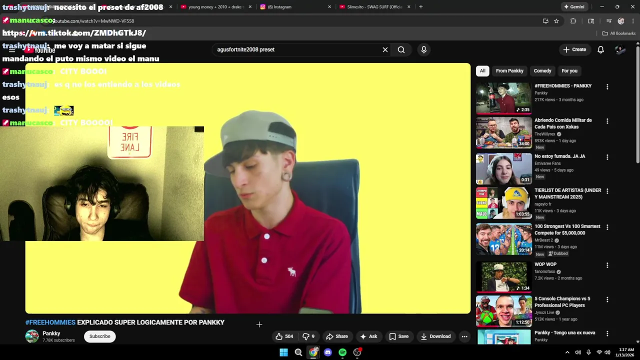The height and width of the screenshot is (360, 640).
Task: Save the video to a playlist
Action: pos(398,336)
